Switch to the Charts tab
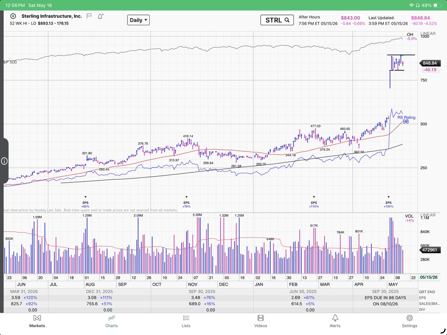 (111, 321)
